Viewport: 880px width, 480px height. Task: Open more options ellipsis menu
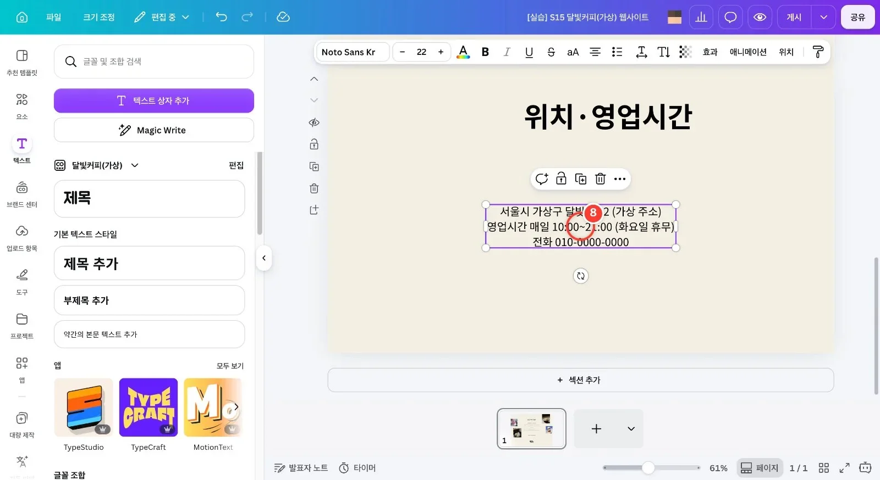[620, 179]
